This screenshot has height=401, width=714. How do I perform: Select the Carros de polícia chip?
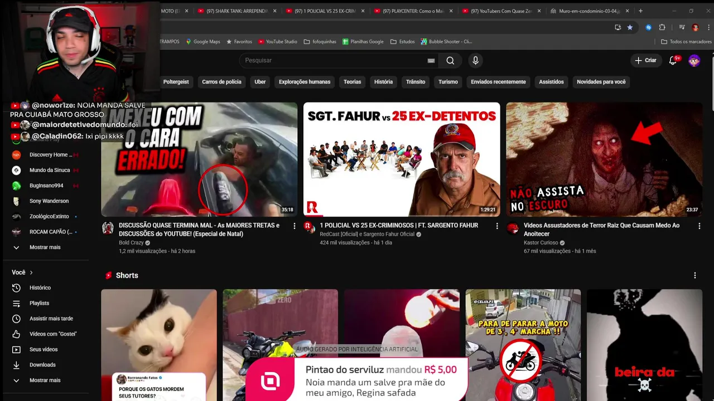pos(221,82)
